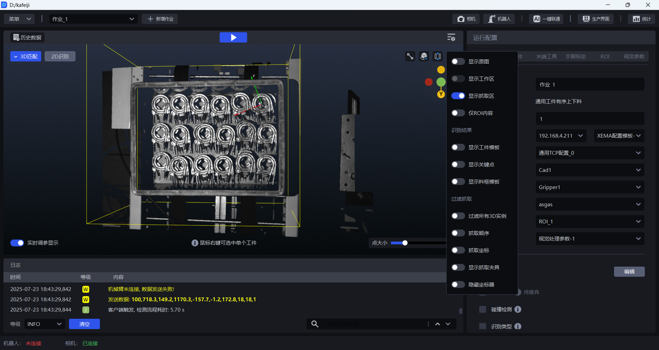Open the INFO log level dropdown
The height and width of the screenshot is (350, 659).
coord(44,324)
